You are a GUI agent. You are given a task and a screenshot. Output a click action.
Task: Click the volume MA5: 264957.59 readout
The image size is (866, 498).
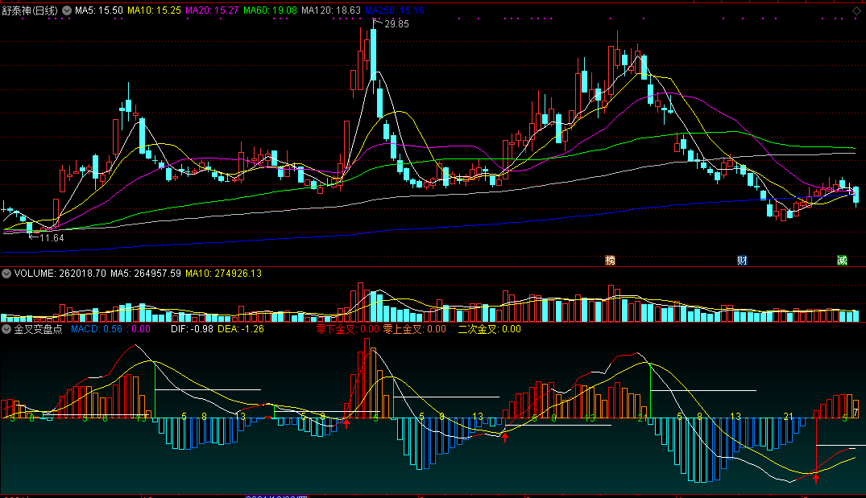[146, 274]
